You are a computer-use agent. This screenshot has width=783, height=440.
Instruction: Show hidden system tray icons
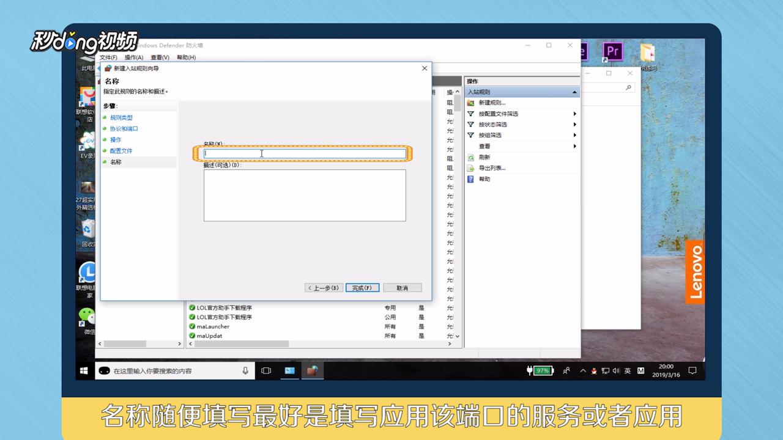(x=583, y=371)
